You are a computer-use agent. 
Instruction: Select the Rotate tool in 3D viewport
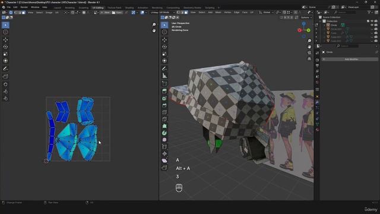pyautogui.click(x=164, y=46)
